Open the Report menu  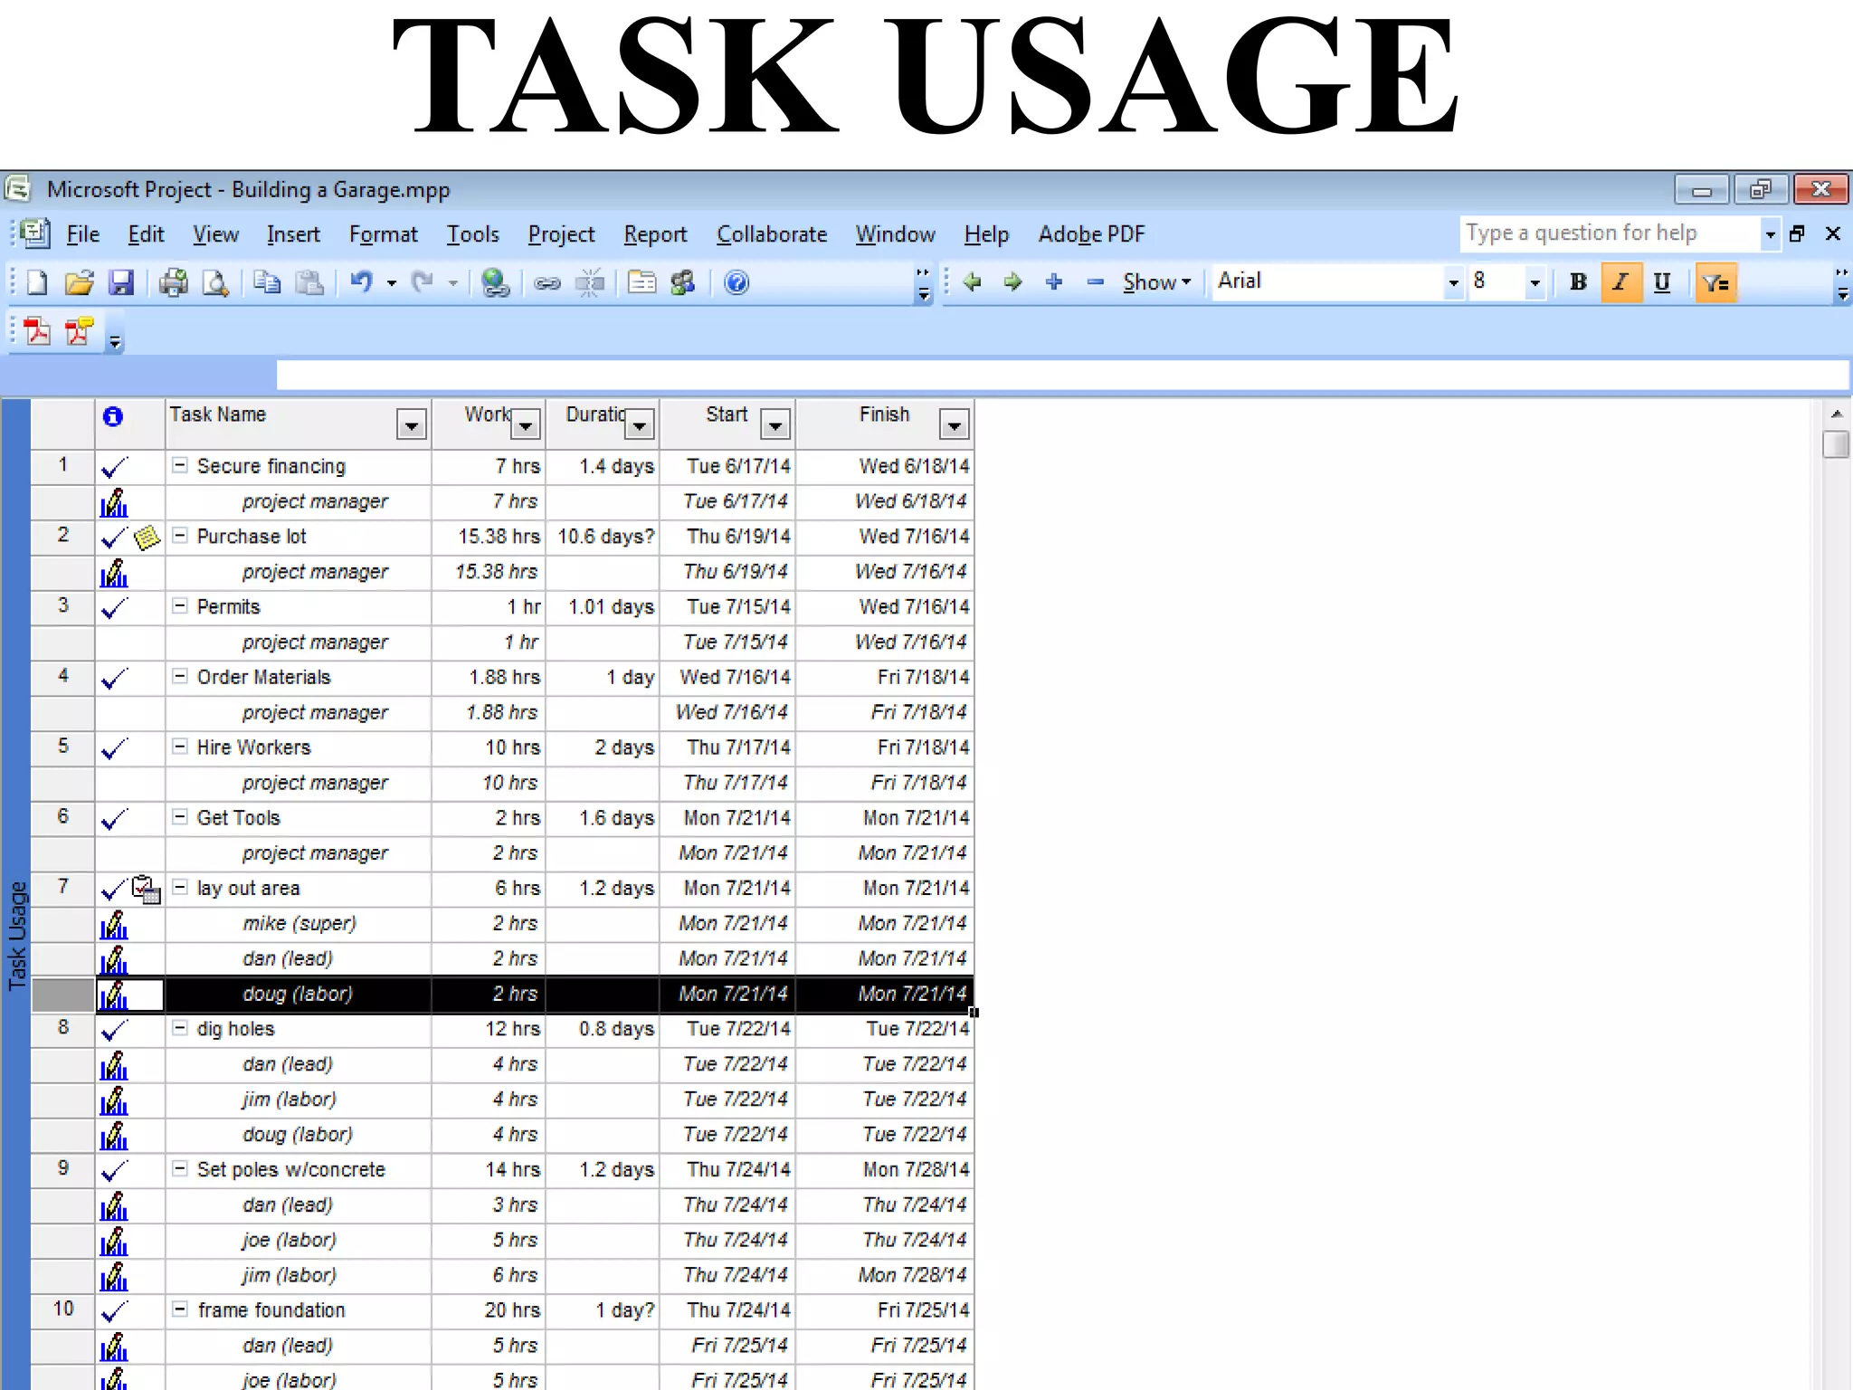coord(655,234)
